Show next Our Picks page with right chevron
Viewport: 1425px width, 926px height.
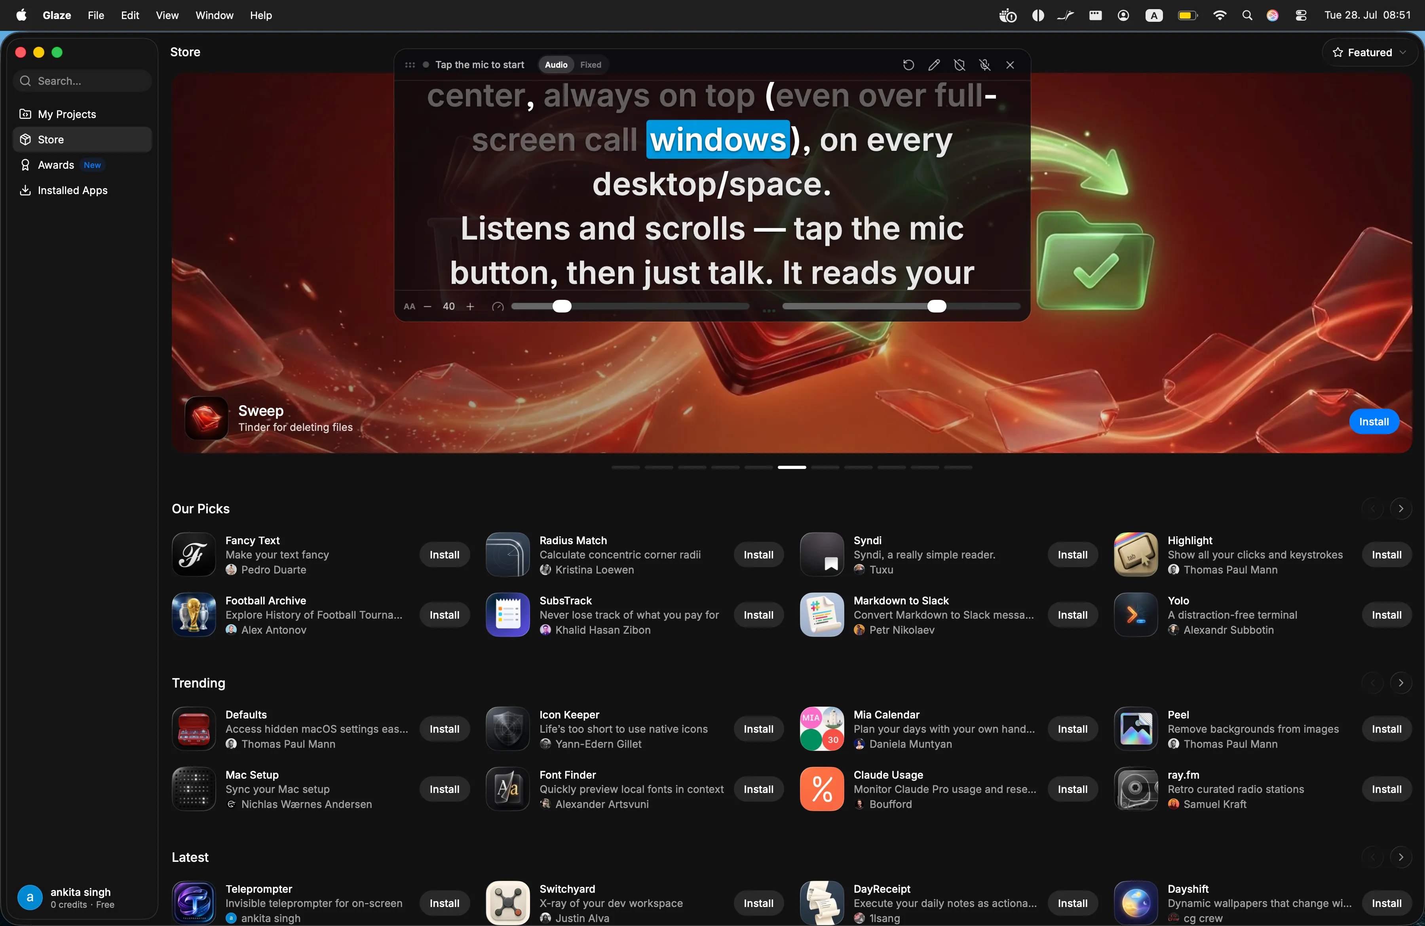(1400, 509)
